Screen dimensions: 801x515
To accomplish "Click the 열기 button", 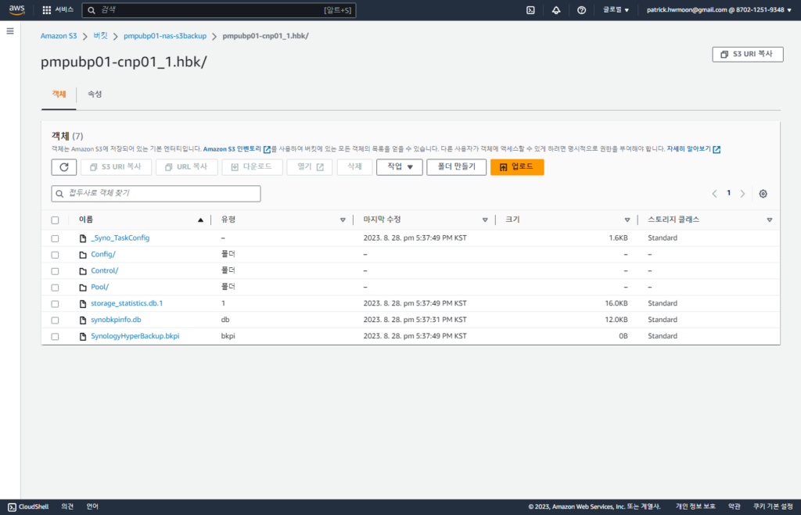I will pos(310,167).
